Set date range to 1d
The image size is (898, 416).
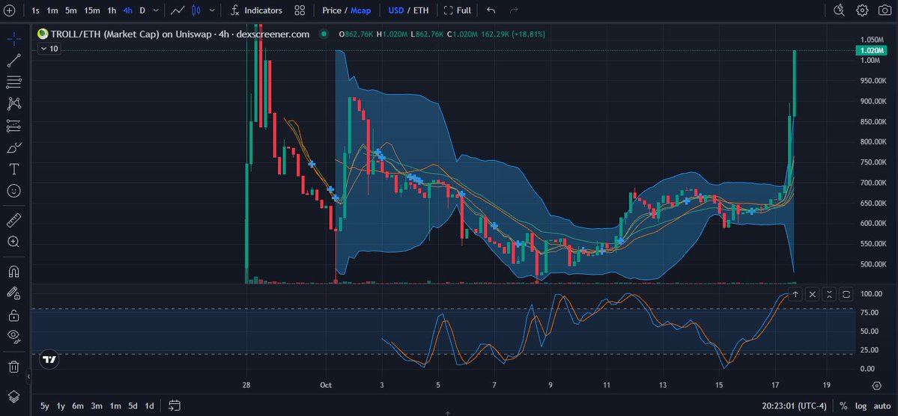click(150, 406)
